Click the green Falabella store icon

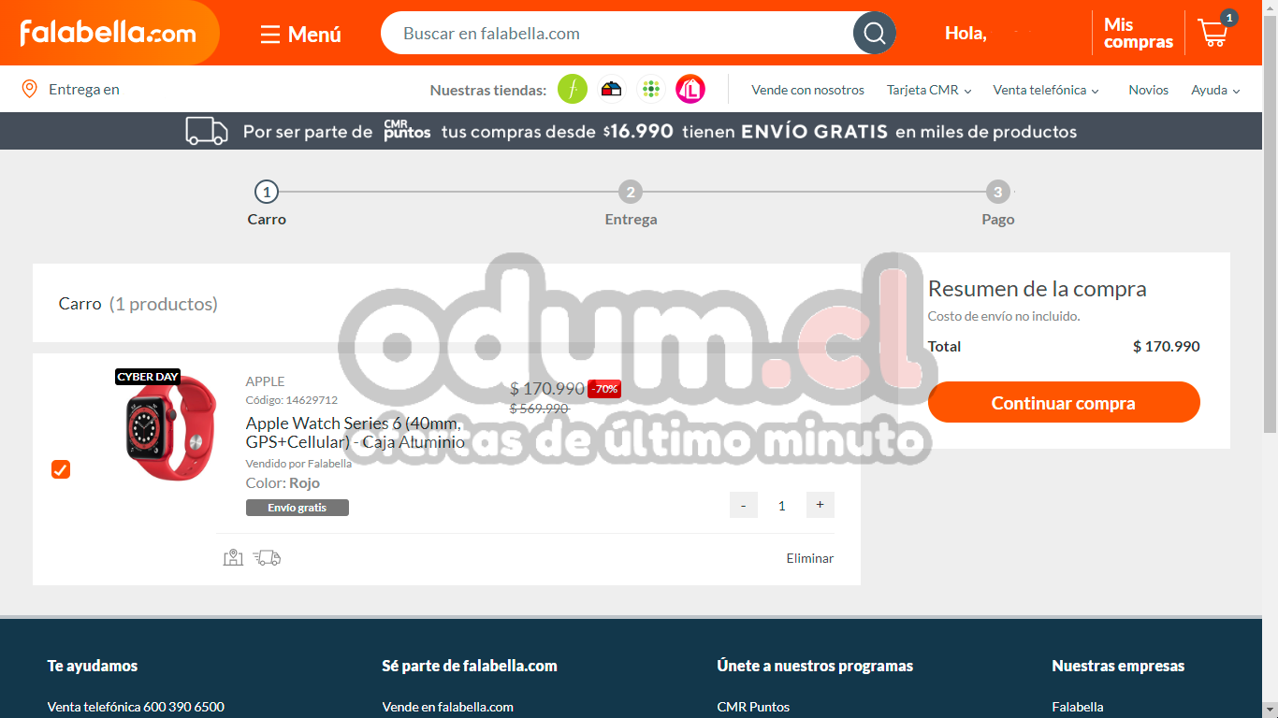(573, 90)
